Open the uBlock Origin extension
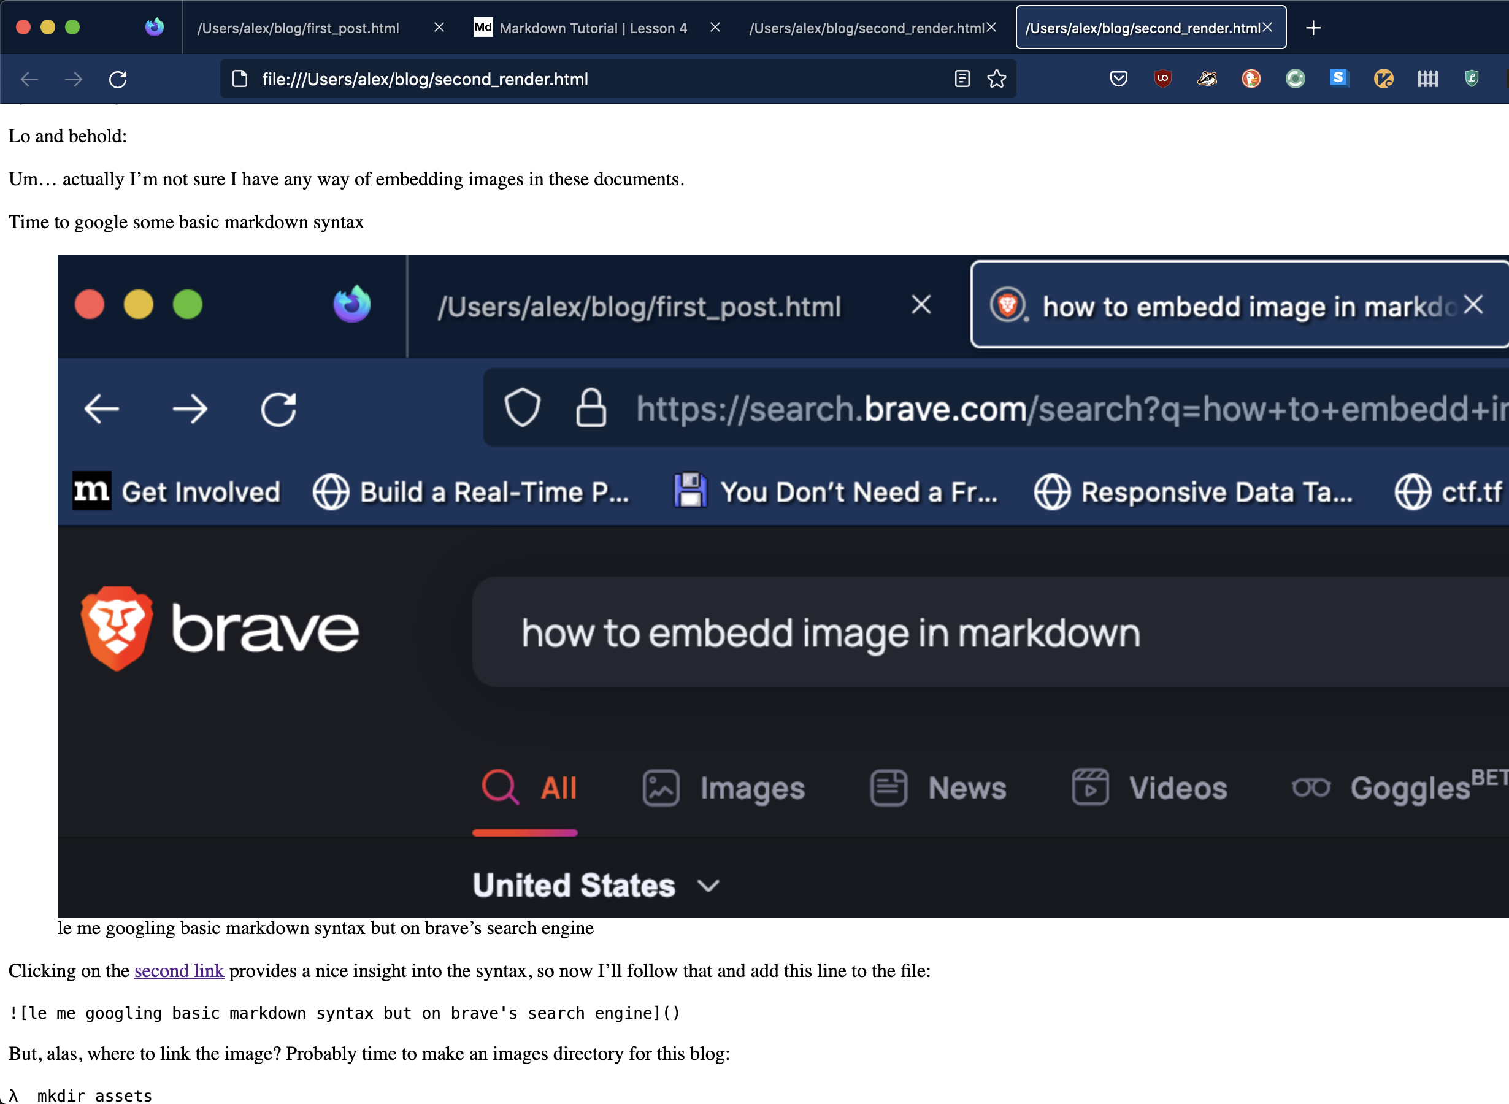The width and height of the screenshot is (1509, 1104). [1162, 79]
